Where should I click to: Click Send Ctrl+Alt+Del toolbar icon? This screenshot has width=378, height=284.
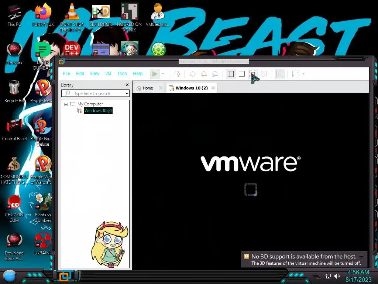point(177,74)
